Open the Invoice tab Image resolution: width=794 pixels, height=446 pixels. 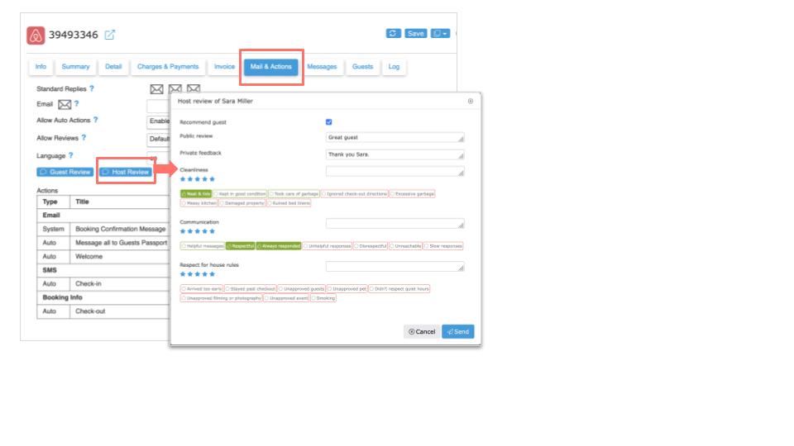point(224,67)
